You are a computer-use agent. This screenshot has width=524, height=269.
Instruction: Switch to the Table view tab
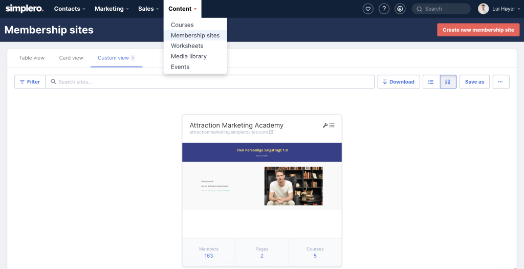(x=32, y=58)
